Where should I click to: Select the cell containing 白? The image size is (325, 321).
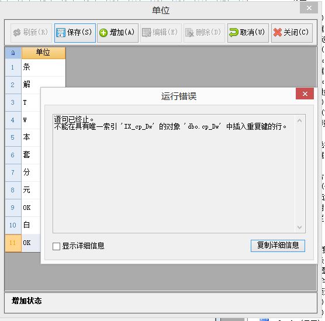[31, 225]
